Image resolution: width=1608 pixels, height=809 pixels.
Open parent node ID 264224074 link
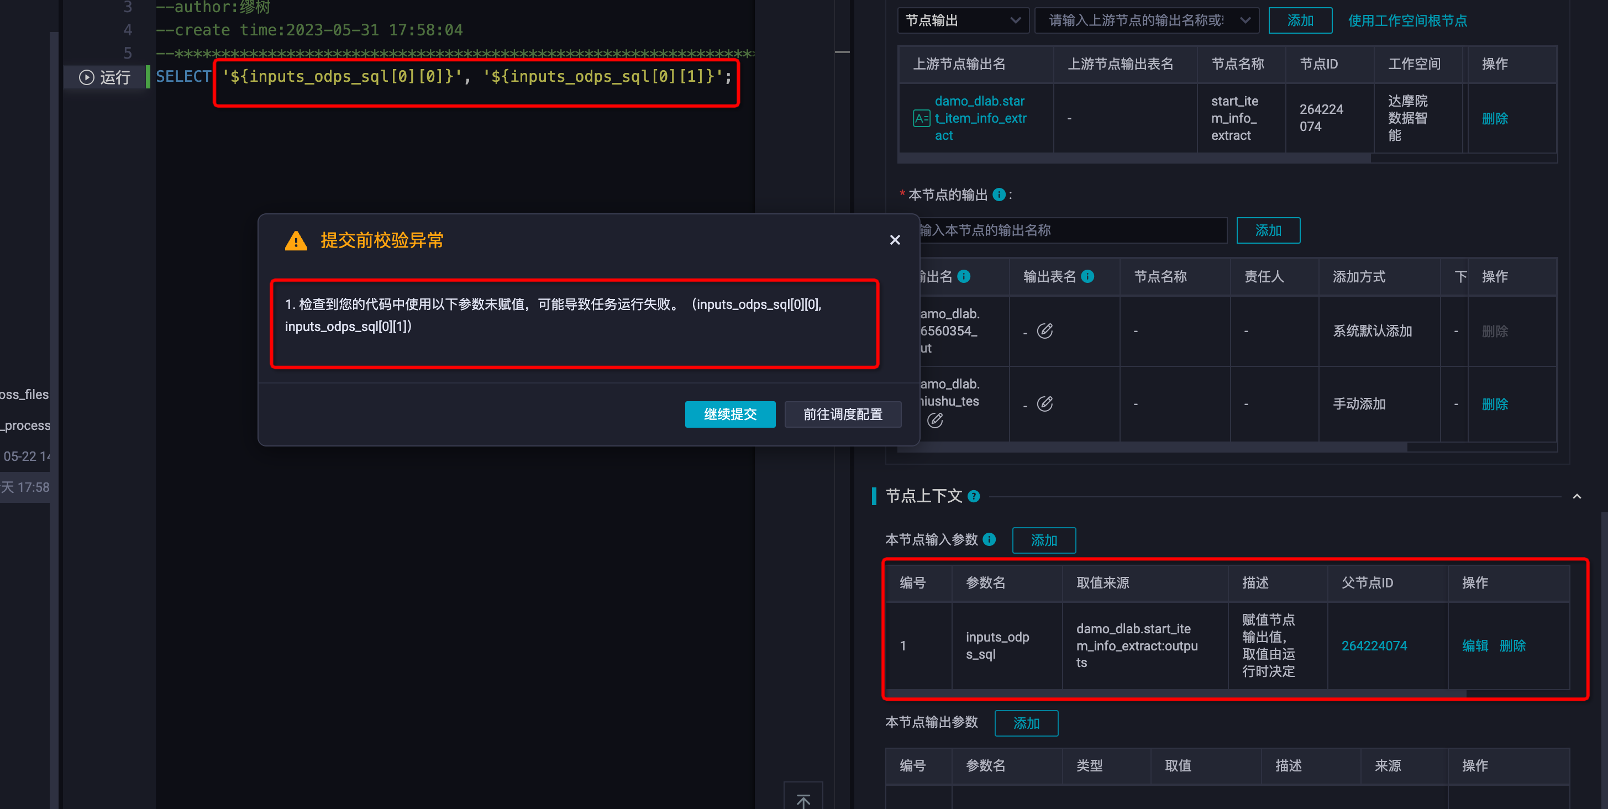tap(1374, 645)
